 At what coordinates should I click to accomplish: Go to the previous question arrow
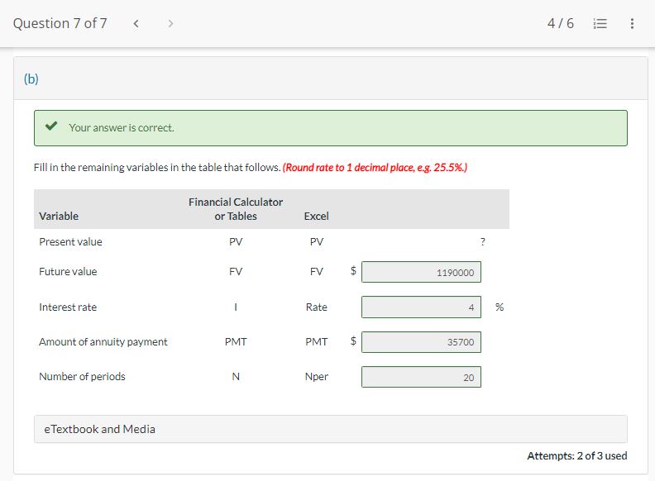[136, 23]
